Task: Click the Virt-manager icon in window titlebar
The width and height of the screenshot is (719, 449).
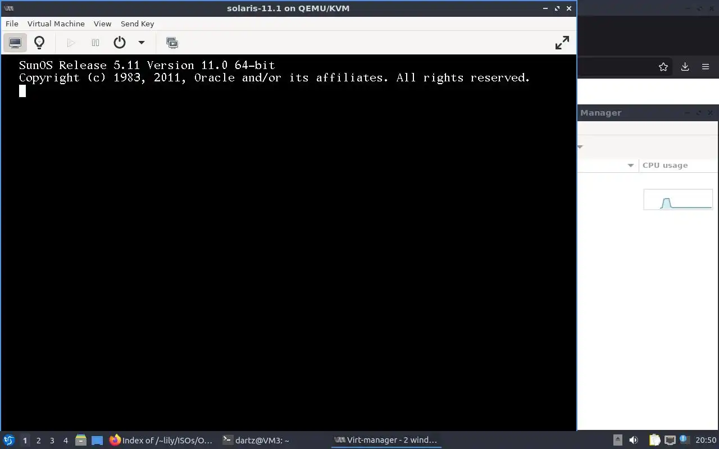Action: pyautogui.click(x=8, y=8)
